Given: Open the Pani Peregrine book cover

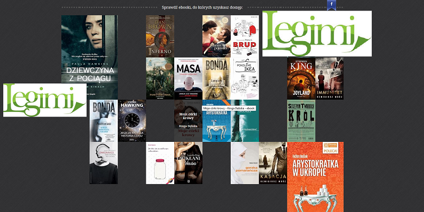Looking at the screenshot, I should click(x=160, y=79).
